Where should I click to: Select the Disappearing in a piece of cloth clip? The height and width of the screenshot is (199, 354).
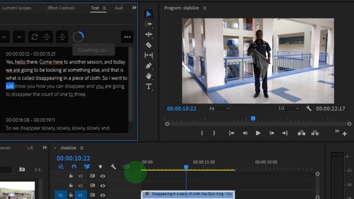tap(188, 195)
